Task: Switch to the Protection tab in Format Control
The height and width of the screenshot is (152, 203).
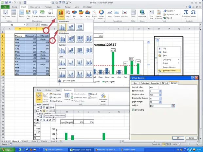Action: (x=144, y=83)
